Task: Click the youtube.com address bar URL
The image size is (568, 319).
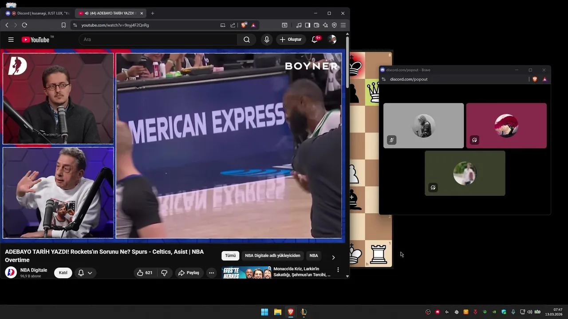Action: coord(115,25)
